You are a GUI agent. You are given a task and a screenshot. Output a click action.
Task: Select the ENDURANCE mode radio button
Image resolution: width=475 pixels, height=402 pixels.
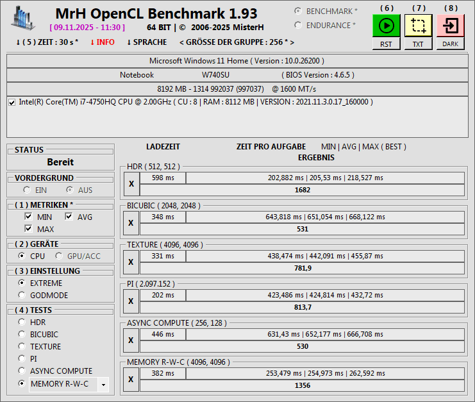(298, 25)
